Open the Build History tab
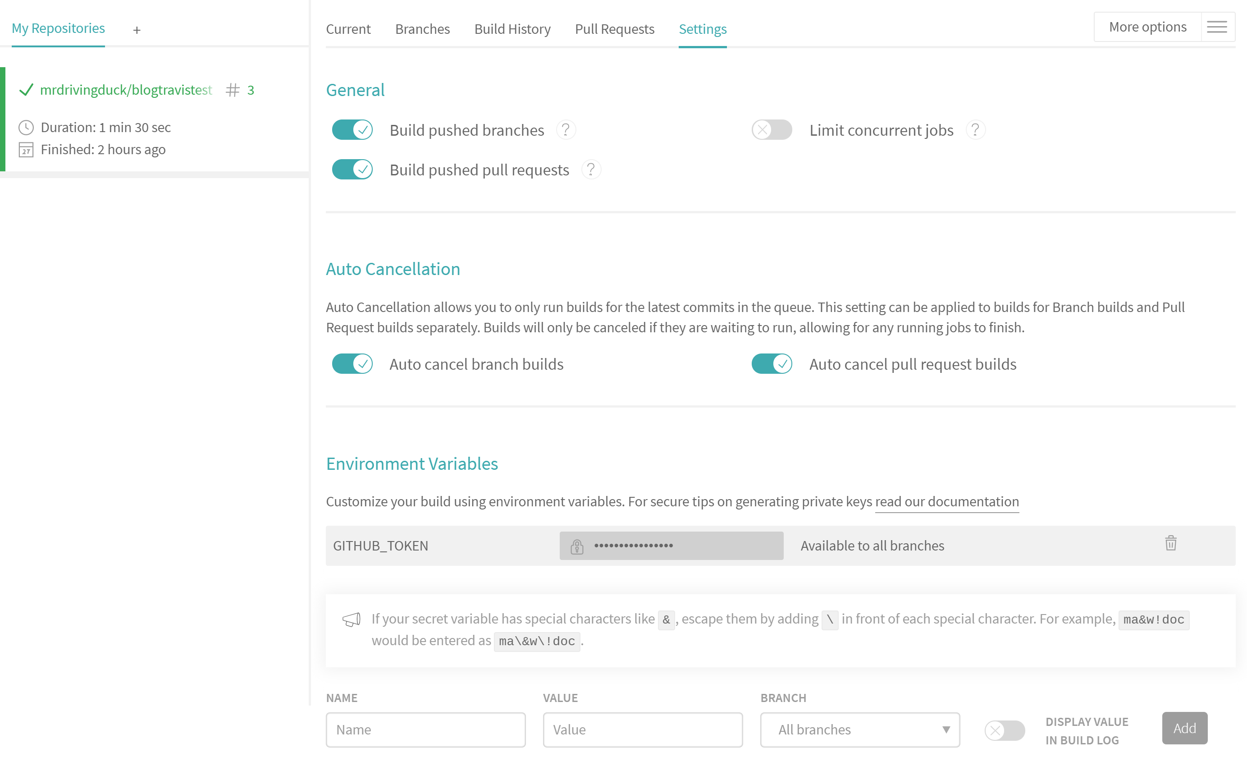The height and width of the screenshot is (780, 1247). click(x=512, y=29)
